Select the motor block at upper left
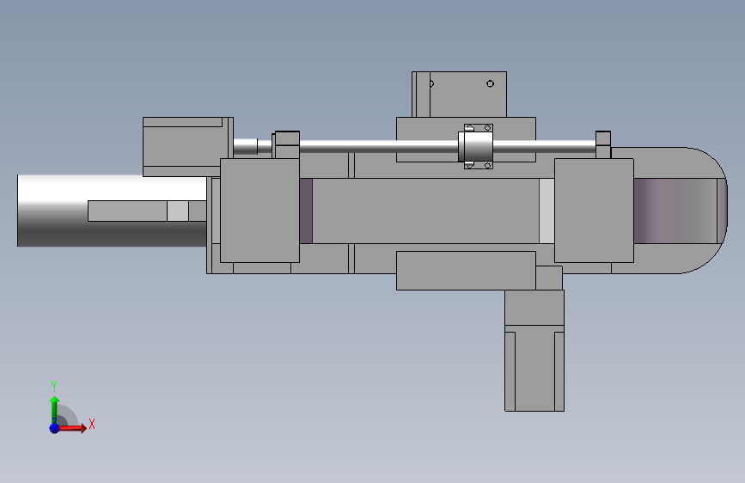The image size is (745, 483). 187,146
